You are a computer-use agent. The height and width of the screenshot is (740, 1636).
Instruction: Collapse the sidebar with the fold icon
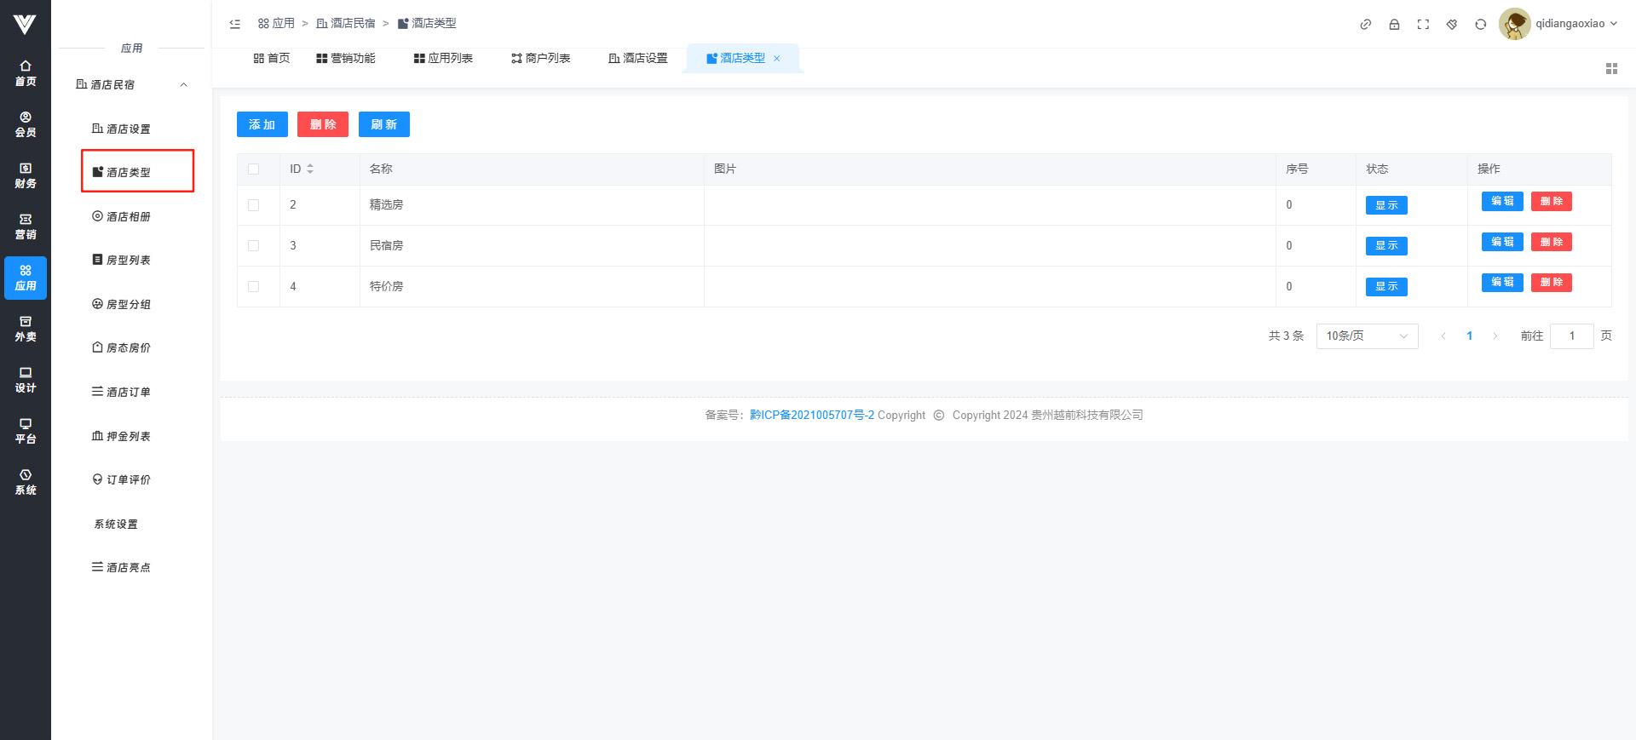235,24
